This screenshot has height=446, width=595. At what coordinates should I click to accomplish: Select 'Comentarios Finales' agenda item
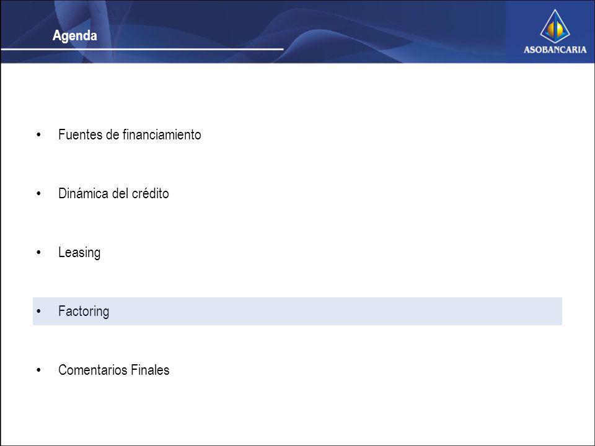tap(114, 370)
